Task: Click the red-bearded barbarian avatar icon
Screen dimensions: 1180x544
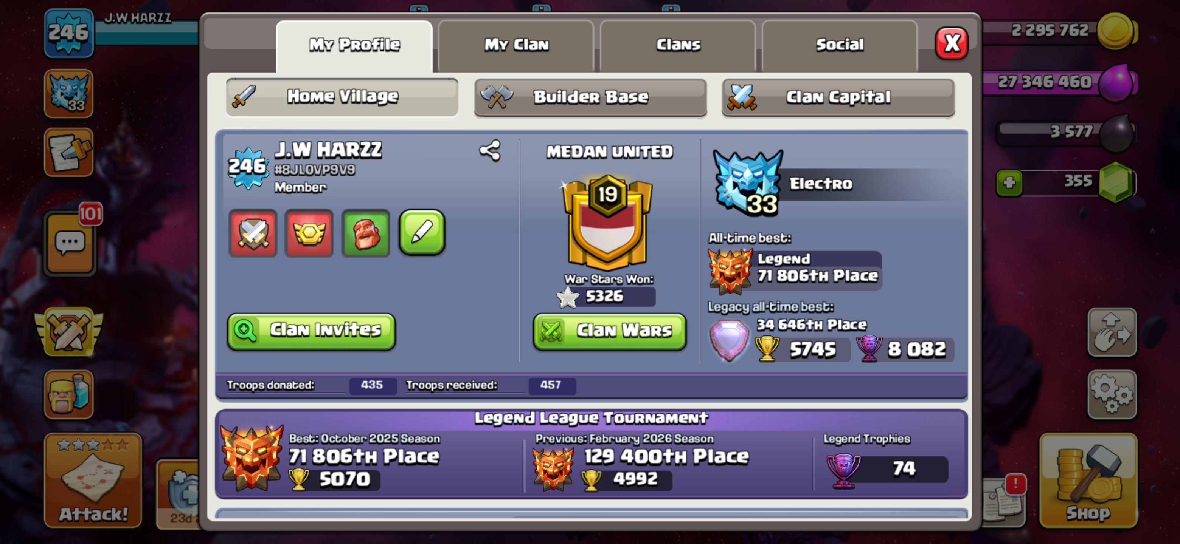Action: click(366, 233)
